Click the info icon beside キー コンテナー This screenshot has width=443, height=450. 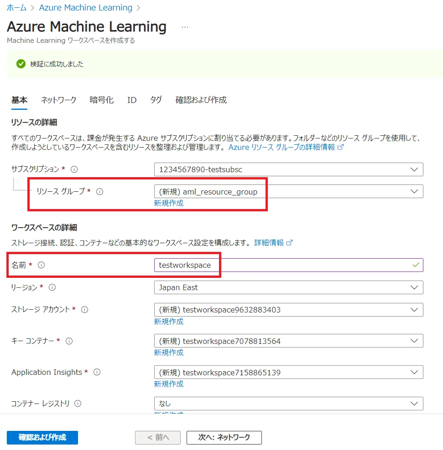[x=69, y=341]
